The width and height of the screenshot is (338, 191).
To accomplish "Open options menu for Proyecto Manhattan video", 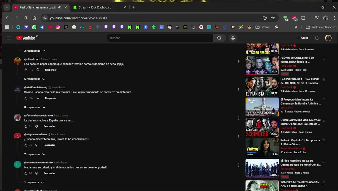I will tap(324, 100).
